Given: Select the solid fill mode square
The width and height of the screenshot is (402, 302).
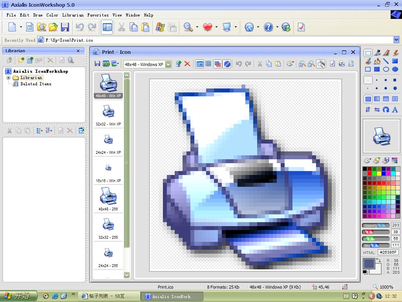Looking at the screenshot, I should (368, 99).
